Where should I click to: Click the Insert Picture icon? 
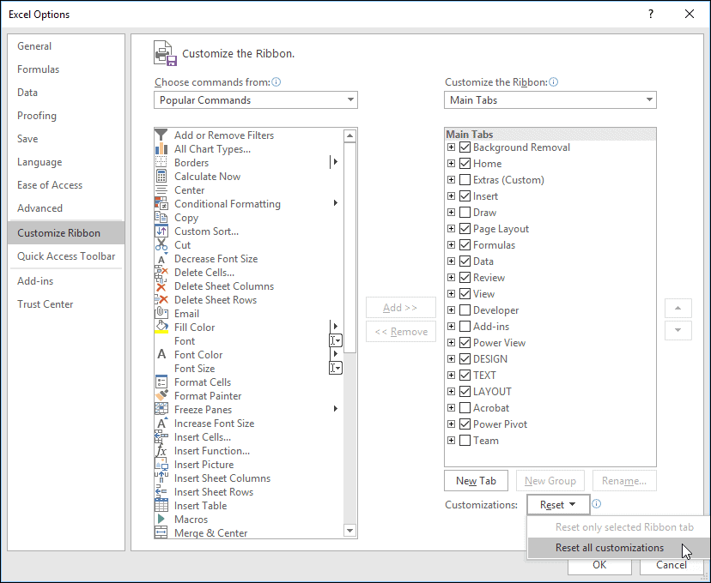tap(161, 465)
